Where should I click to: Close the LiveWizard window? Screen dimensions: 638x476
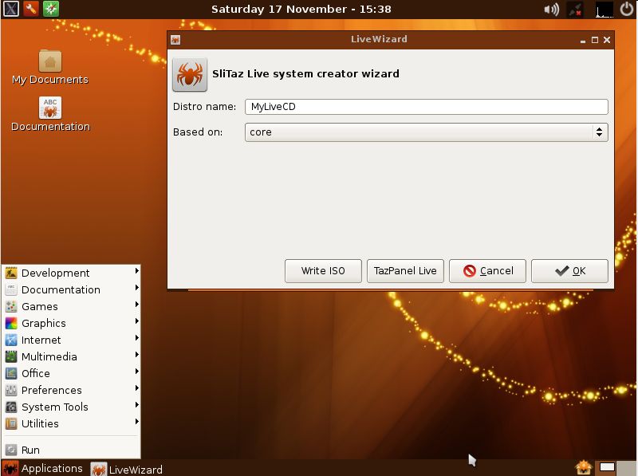point(607,40)
